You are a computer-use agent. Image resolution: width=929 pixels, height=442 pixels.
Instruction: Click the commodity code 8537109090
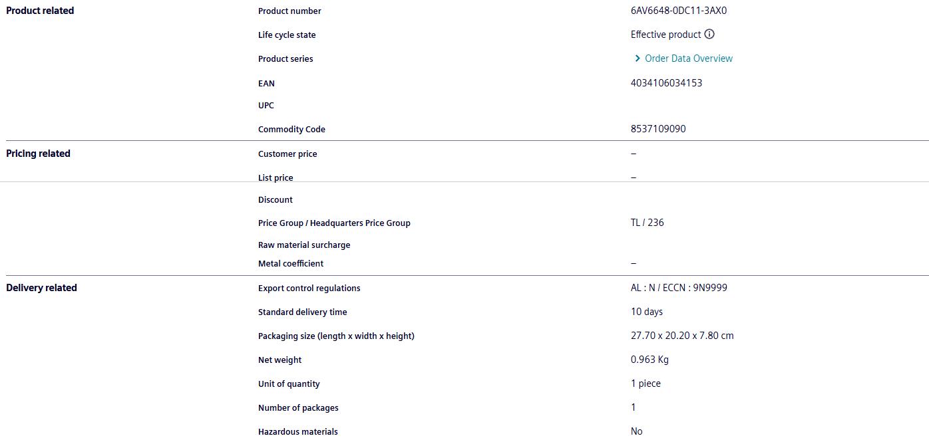tap(658, 129)
